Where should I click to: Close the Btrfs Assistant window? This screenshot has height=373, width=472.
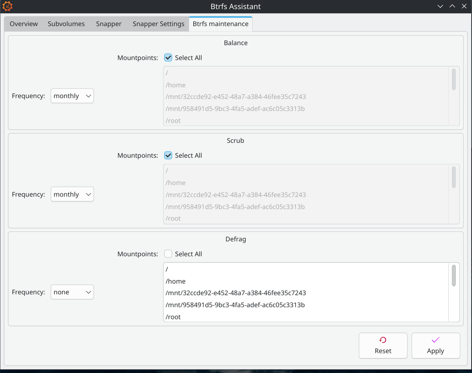coord(464,6)
